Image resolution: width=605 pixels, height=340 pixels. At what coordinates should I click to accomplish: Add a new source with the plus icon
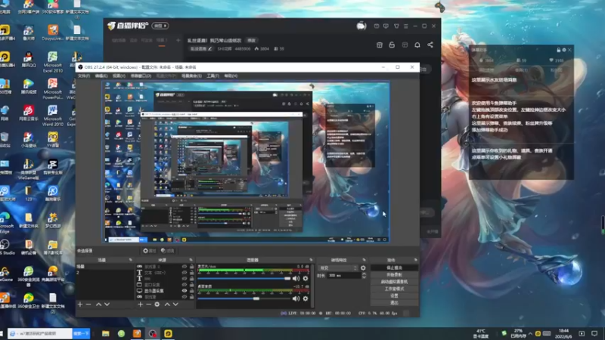[140, 304]
